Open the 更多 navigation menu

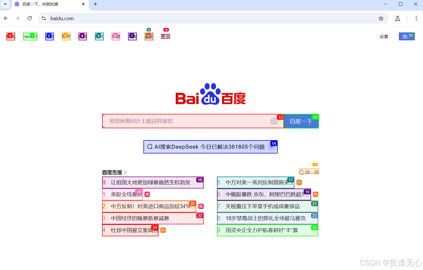point(165,36)
